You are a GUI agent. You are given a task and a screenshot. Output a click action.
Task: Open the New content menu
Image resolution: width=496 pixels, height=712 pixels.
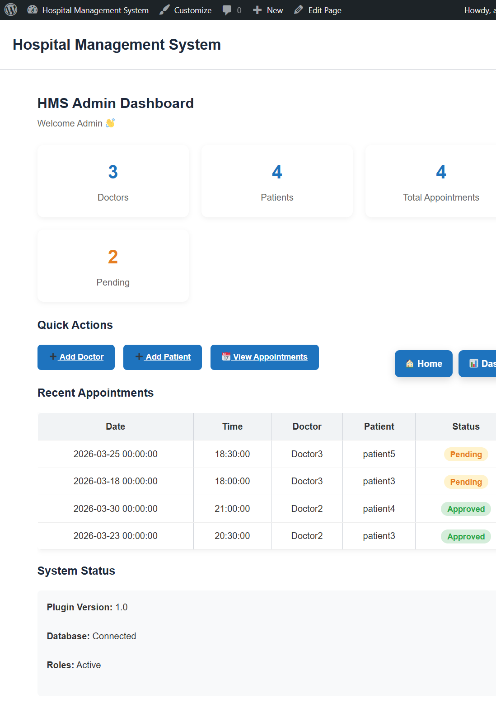coord(268,10)
